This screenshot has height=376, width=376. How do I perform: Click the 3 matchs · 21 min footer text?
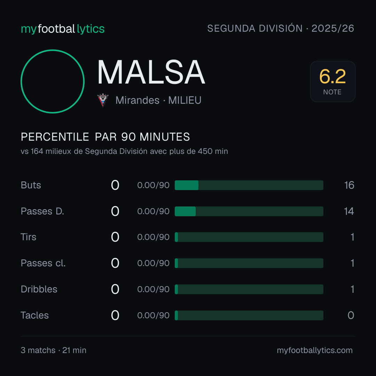(54, 350)
